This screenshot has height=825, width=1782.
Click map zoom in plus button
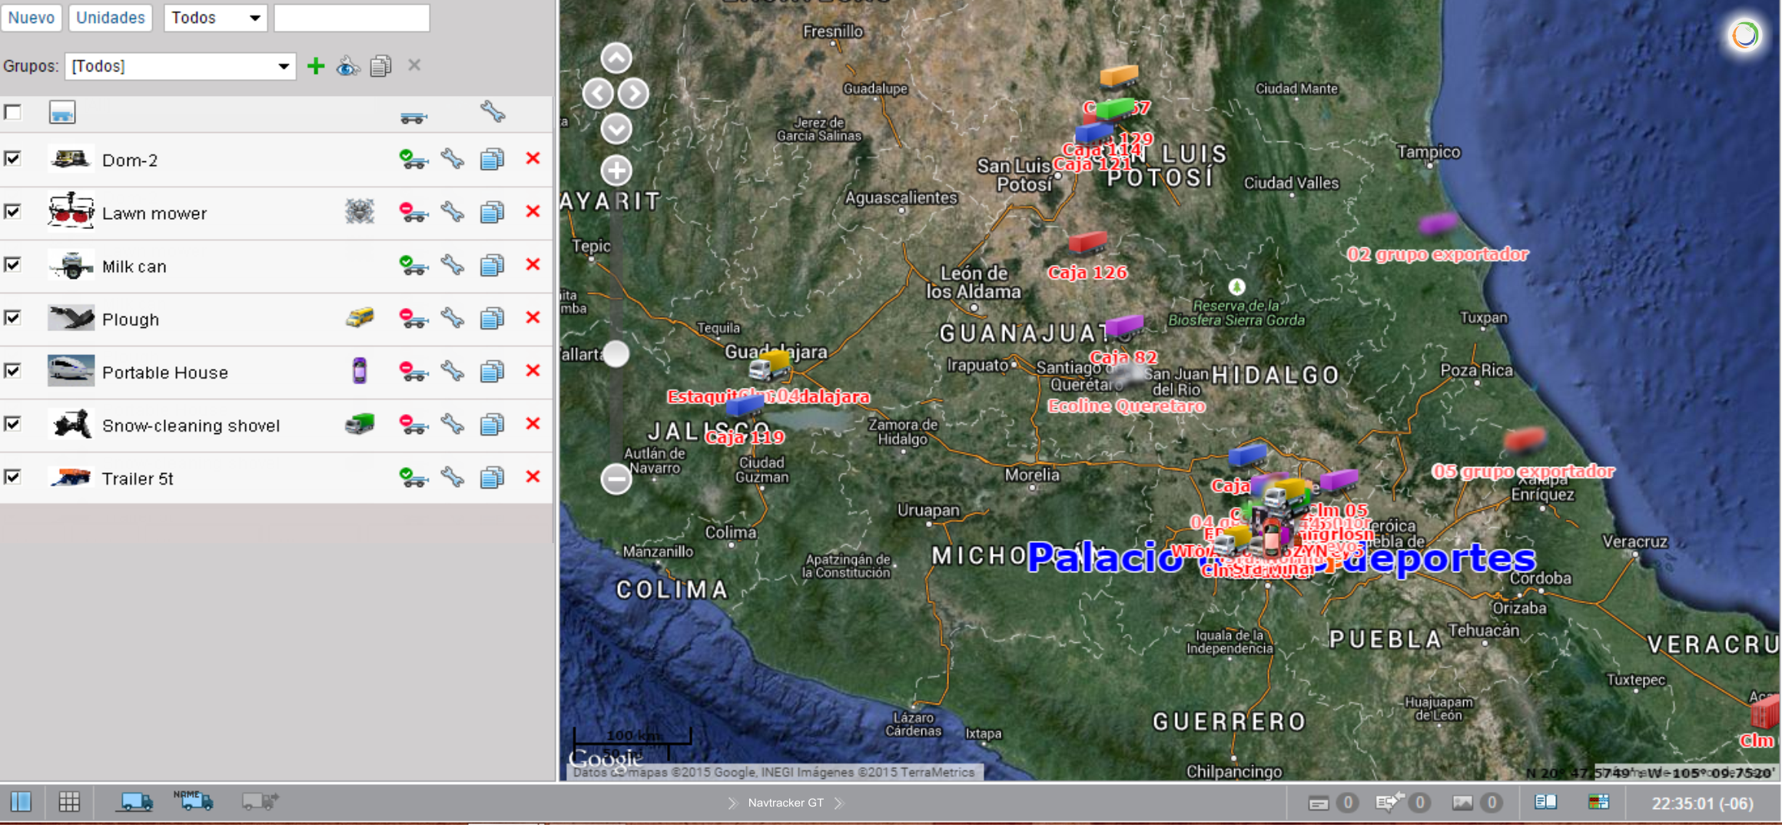pyautogui.click(x=616, y=171)
